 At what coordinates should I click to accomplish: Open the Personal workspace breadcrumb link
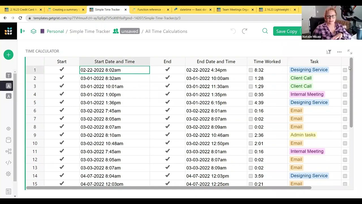(55, 31)
